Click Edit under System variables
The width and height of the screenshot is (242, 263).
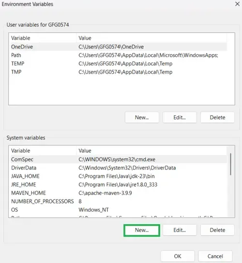(180, 230)
